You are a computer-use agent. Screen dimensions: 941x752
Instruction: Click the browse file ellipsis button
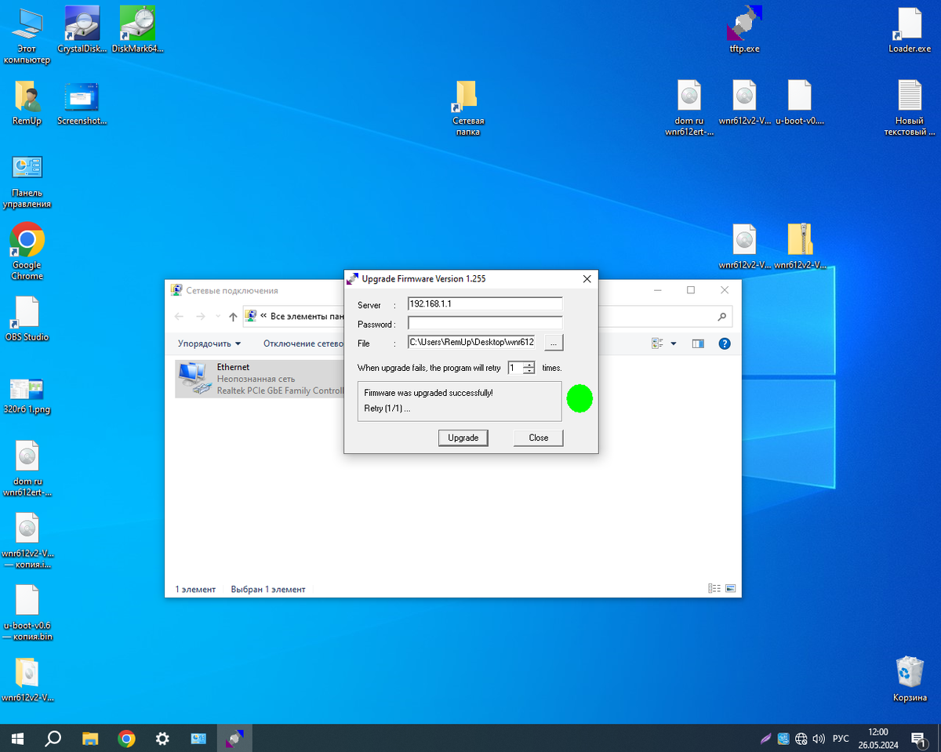click(553, 342)
